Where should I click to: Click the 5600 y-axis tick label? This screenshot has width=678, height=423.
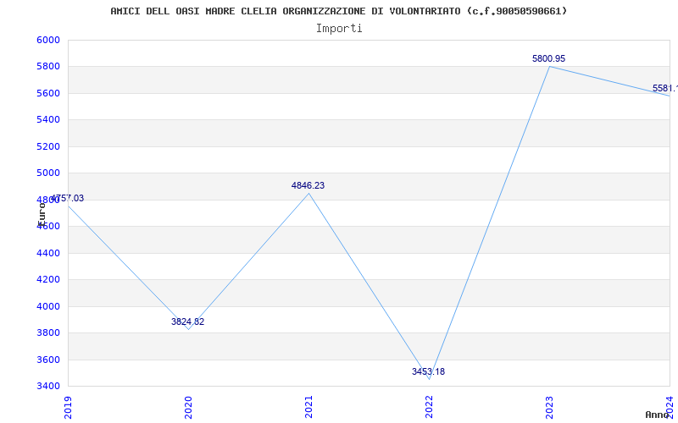tap(48, 93)
